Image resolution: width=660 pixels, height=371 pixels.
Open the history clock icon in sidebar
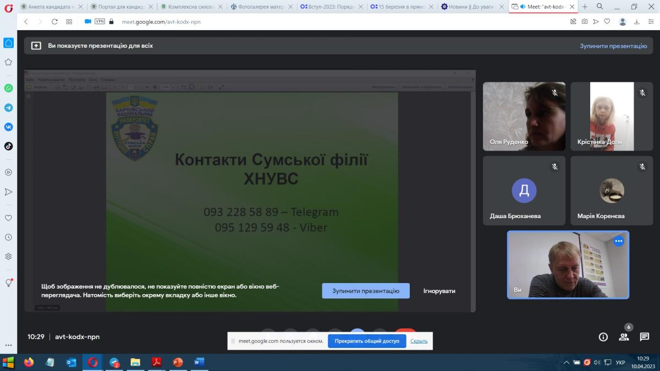coord(8,237)
